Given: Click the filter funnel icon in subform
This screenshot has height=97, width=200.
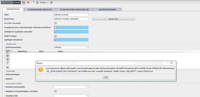Looking at the screenshot, I should [x=7, y=63].
